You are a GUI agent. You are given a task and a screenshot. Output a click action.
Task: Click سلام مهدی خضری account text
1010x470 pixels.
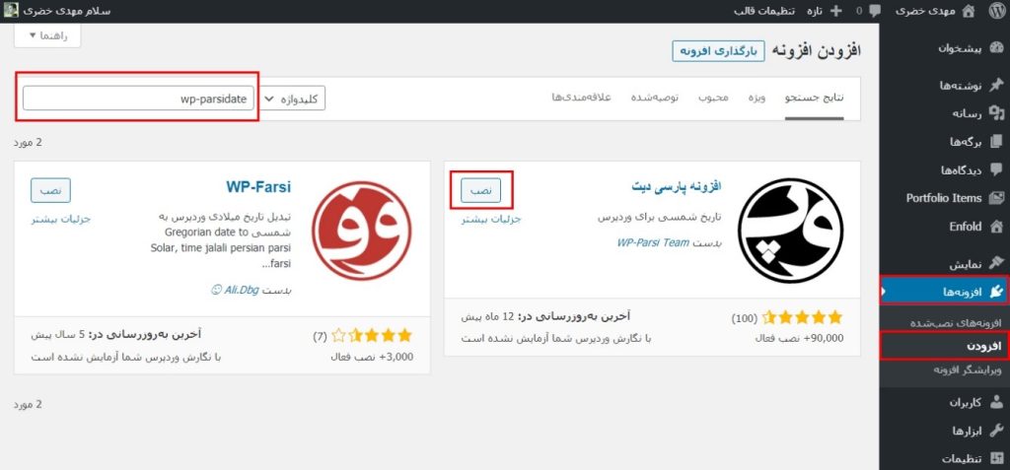coord(67,11)
